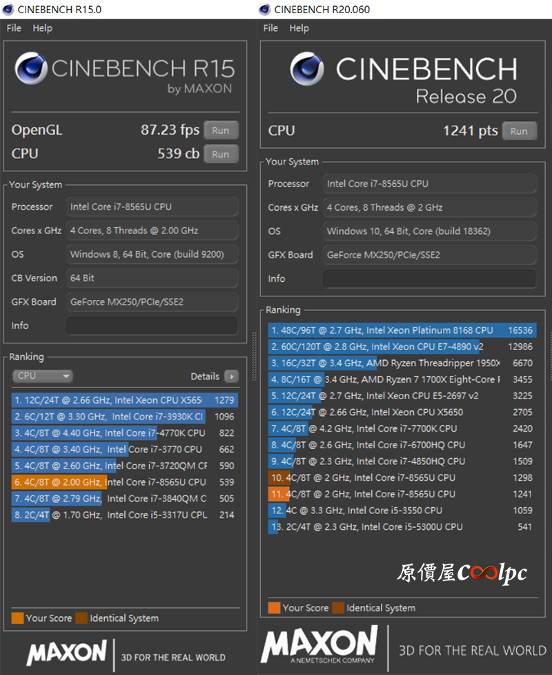Viewport: 552px width, 675px height.
Task: Select R20 ranking row Ryzen Threadripper 1950X
Action: [402, 363]
